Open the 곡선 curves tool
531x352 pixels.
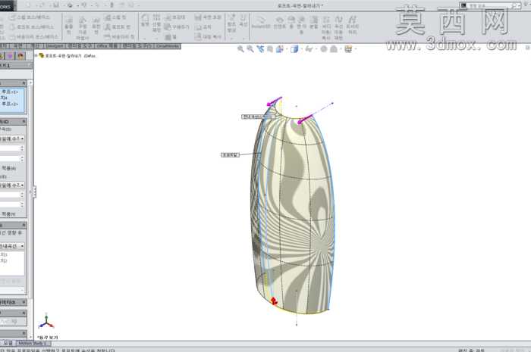pos(244,20)
